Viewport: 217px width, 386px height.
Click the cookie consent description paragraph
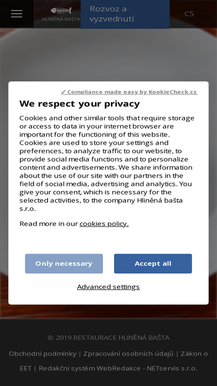pyautogui.click(x=107, y=163)
